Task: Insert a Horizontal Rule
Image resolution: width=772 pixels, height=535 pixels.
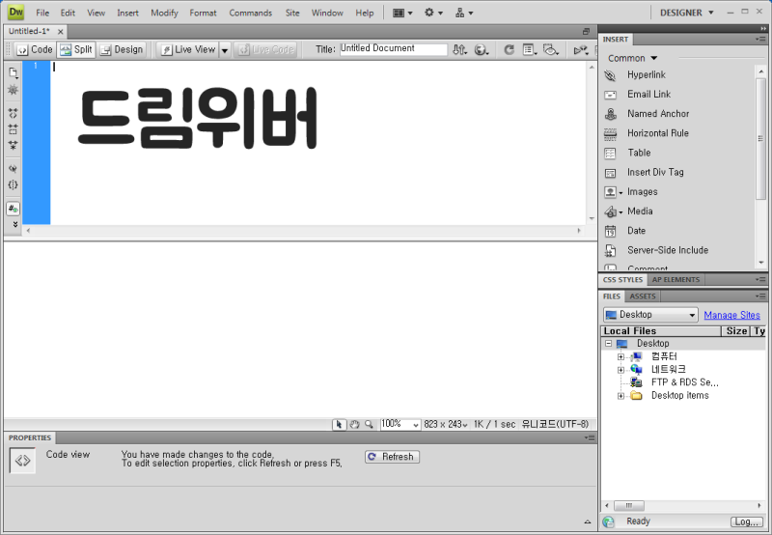Action: tap(658, 133)
